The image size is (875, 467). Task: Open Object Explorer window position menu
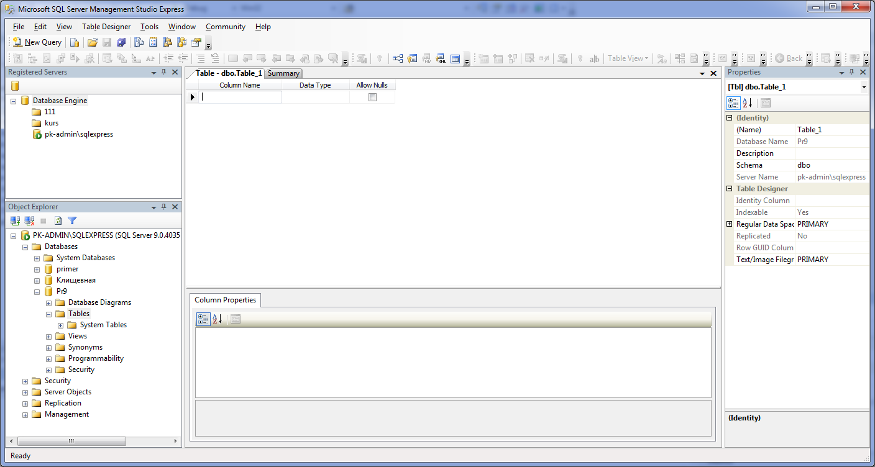point(153,207)
